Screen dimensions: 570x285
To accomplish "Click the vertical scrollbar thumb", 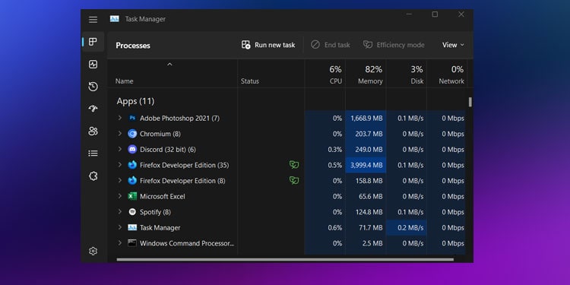I will (470, 102).
